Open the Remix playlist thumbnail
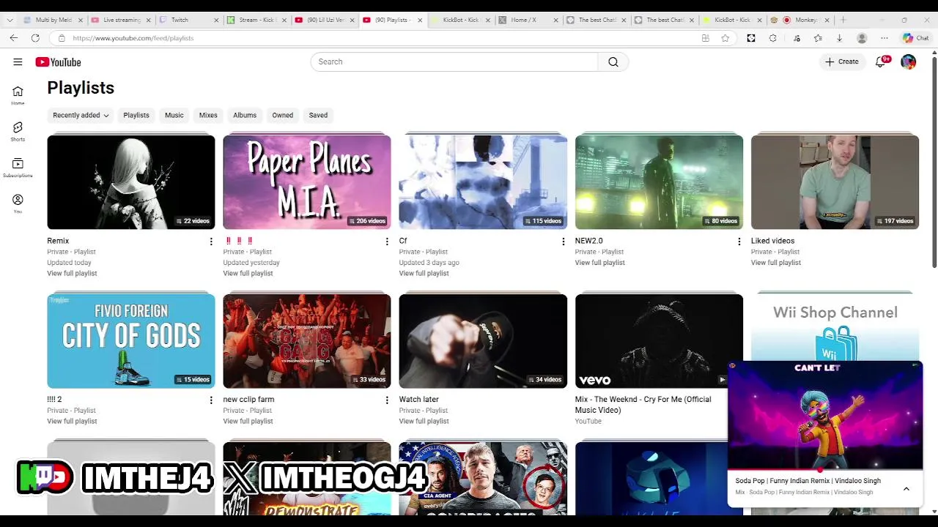The image size is (938, 527). click(131, 182)
